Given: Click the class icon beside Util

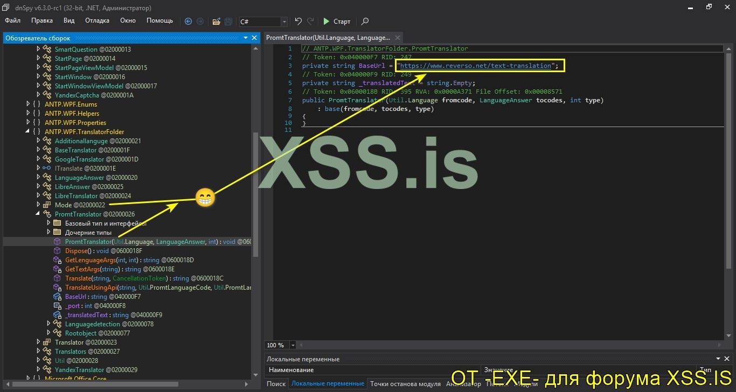Looking at the screenshot, I should point(47,361).
